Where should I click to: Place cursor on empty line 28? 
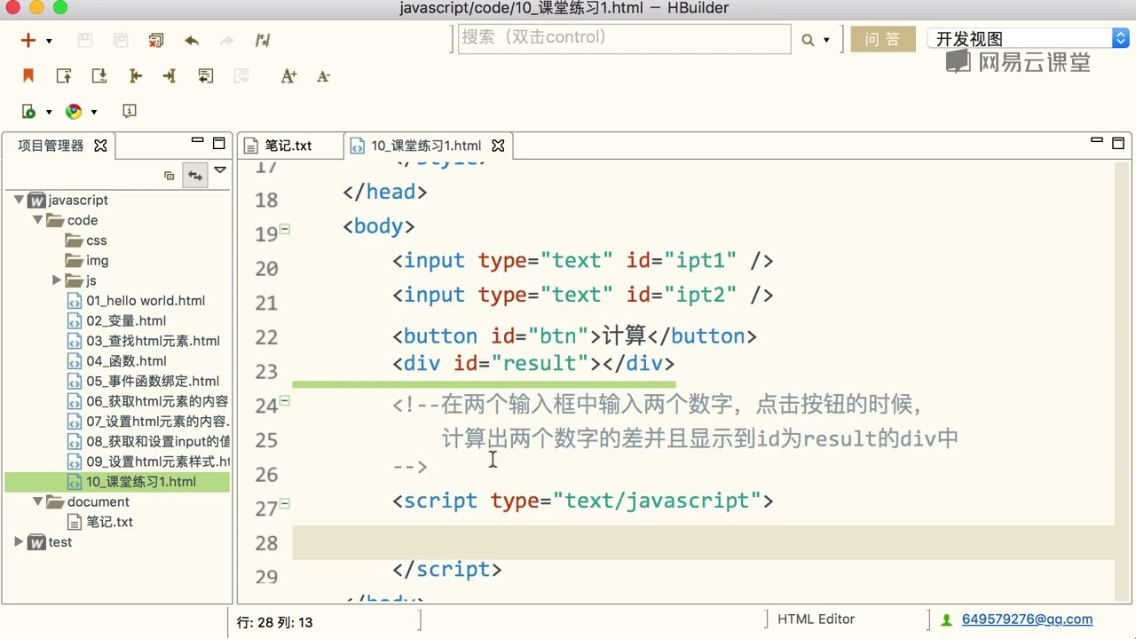click(x=703, y=542)
